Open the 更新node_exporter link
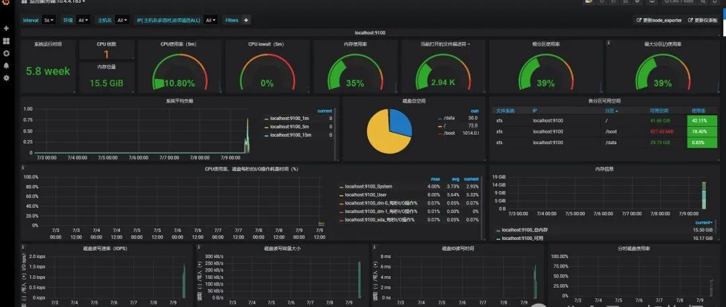726x307 pixels. tap(659, 20)
